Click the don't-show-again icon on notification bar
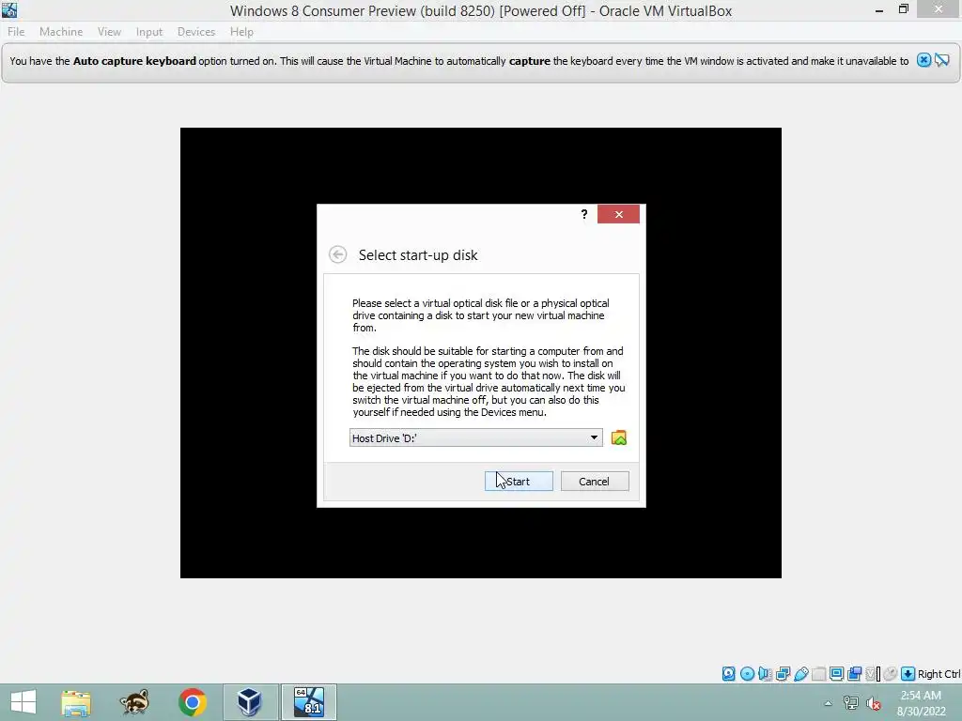Viewport: 962px width, 721px height. [941, 60]
